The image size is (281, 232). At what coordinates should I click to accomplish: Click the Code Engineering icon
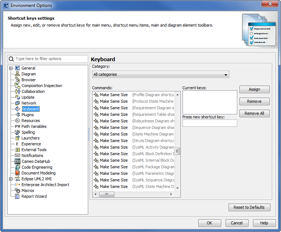point(17,167)
